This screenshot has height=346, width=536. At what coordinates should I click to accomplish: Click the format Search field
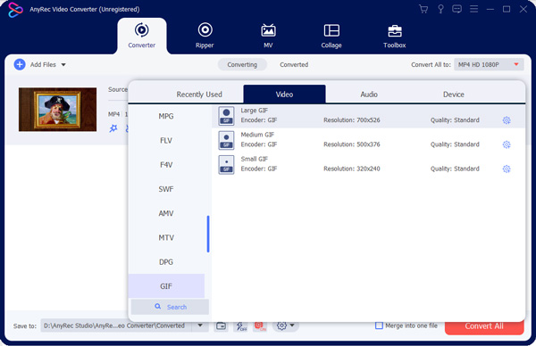click(170, 307)
